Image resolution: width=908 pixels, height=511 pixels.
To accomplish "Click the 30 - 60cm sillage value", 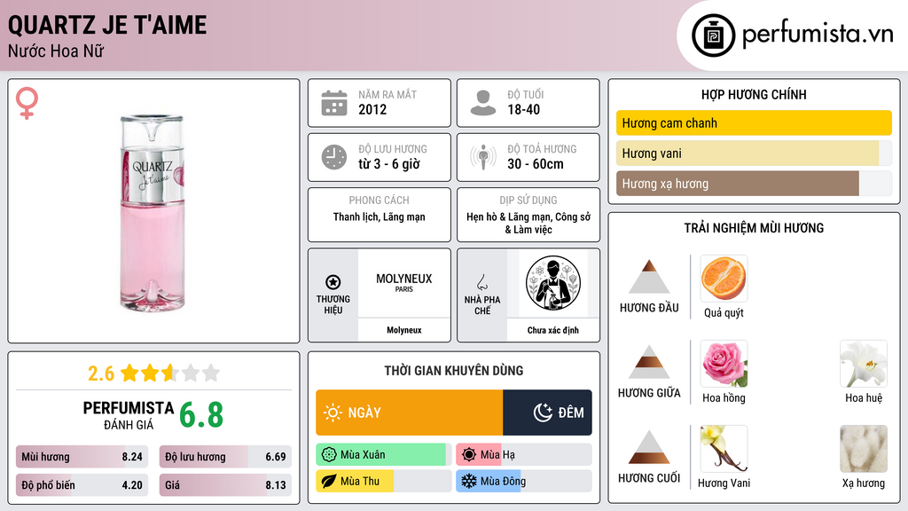I will pos(535,164).
